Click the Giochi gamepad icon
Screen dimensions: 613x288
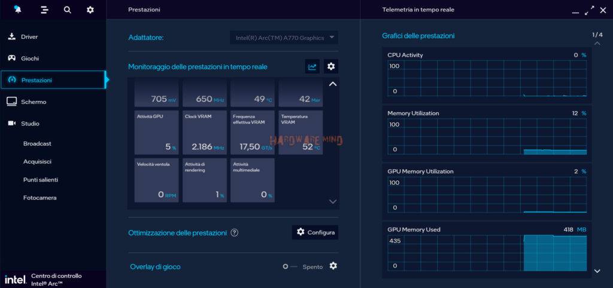point(12,58)
